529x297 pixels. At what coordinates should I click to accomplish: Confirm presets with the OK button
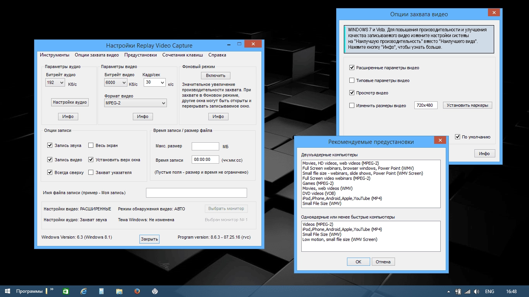(x=358, y=262)
